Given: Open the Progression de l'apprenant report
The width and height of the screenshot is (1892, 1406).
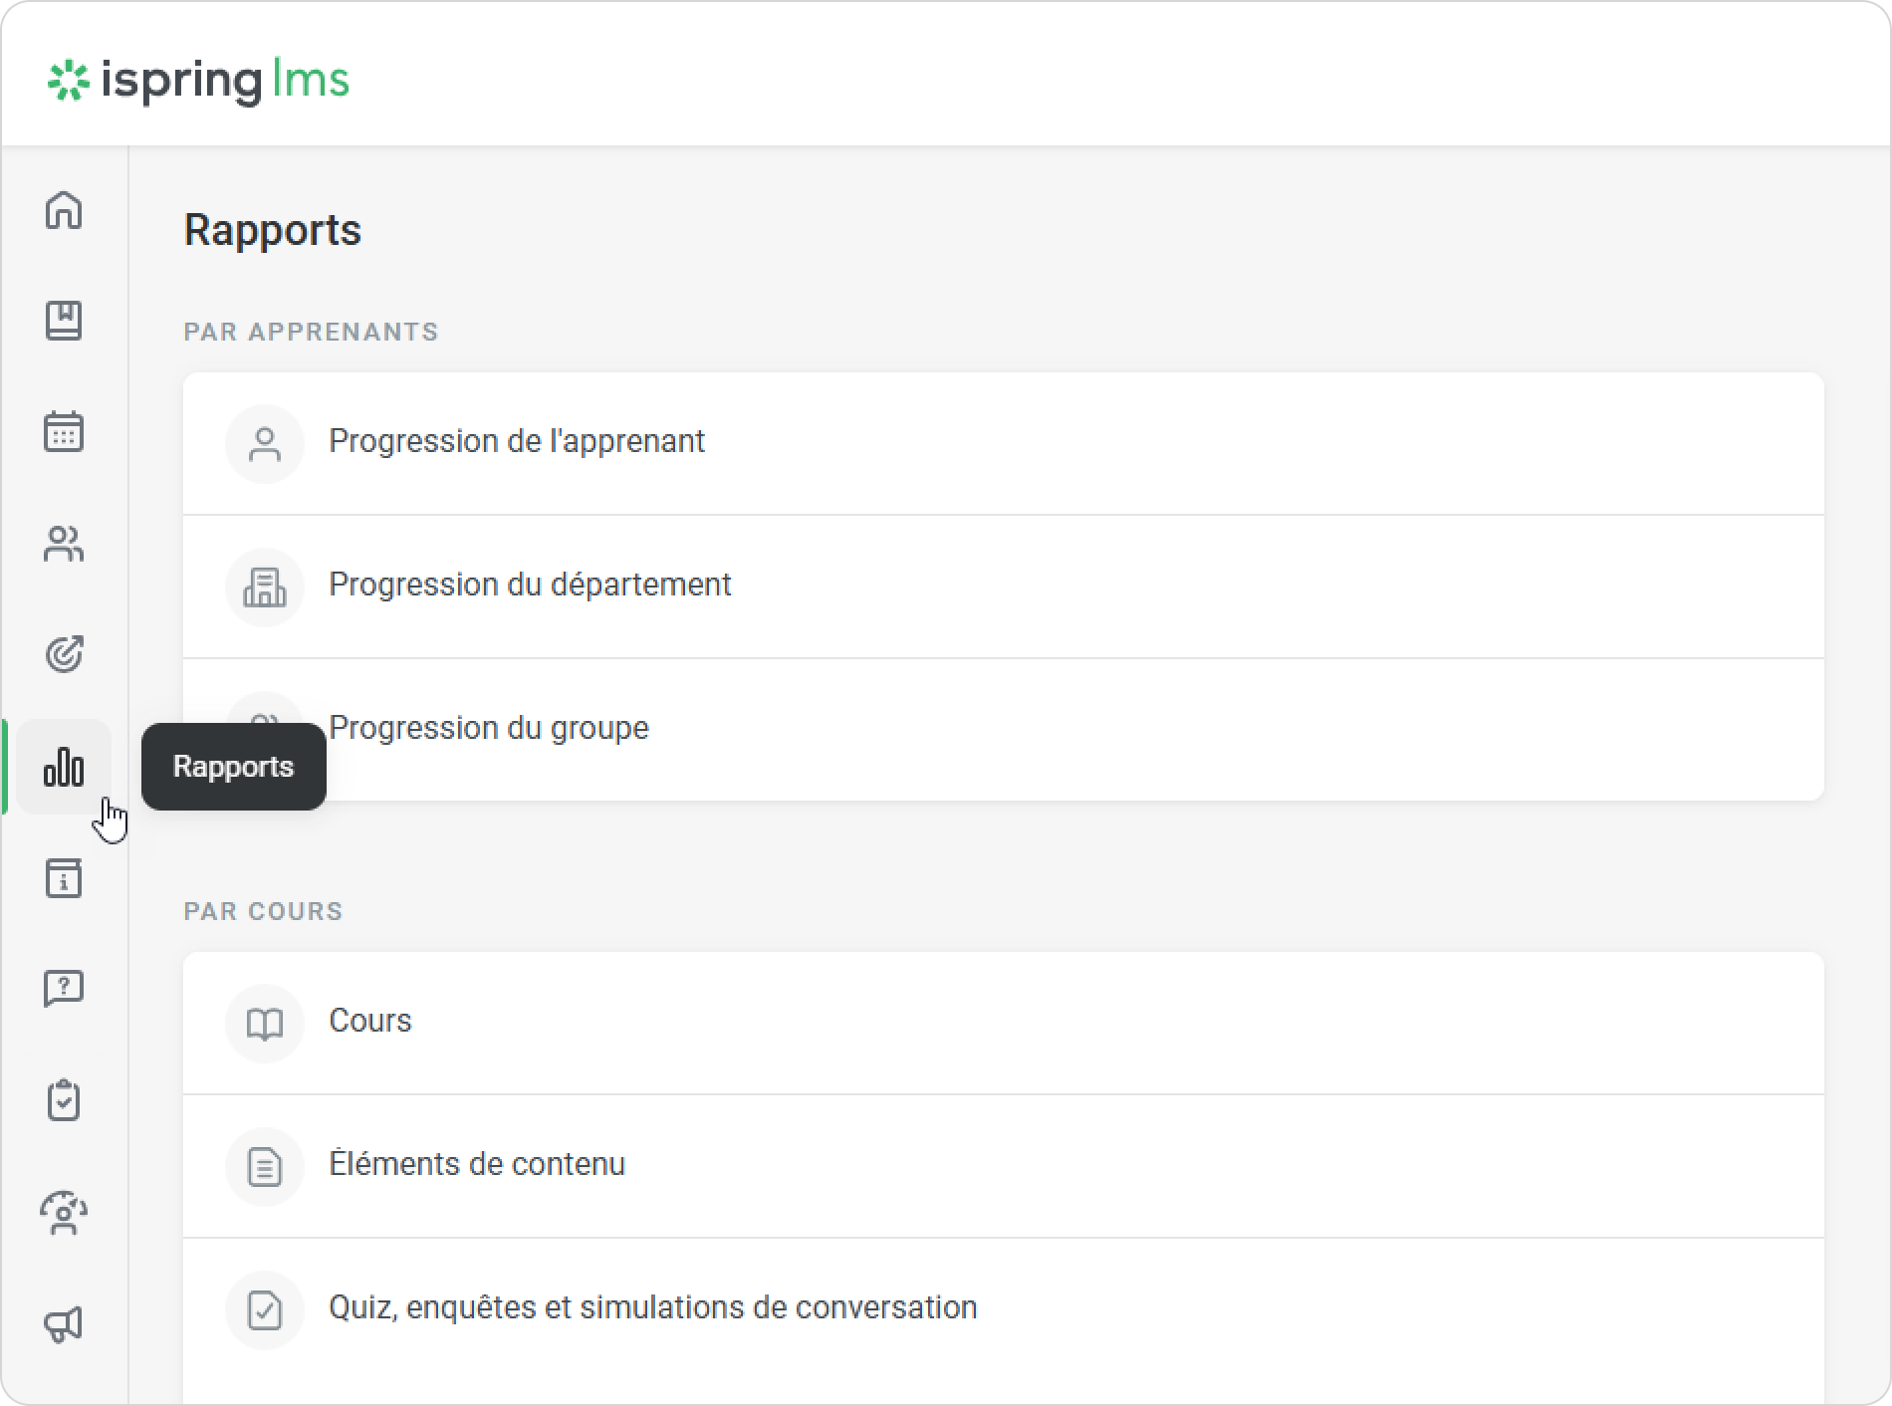Looking at the screenshot, I should [517, 441].
